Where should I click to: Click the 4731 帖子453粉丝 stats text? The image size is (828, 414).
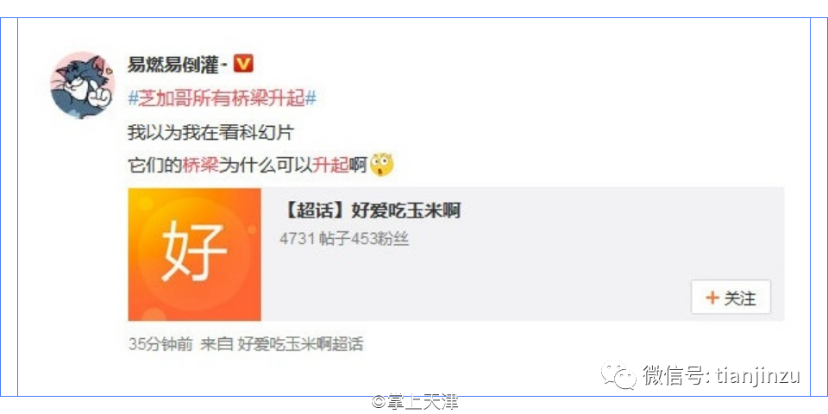coord(344,239)
